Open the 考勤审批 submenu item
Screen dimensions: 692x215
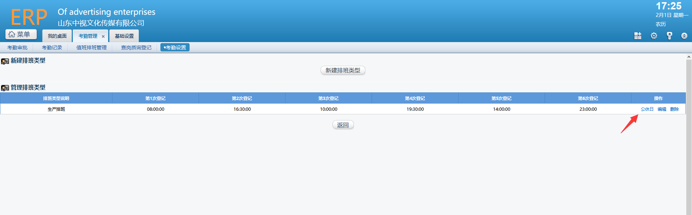[17, 47]
